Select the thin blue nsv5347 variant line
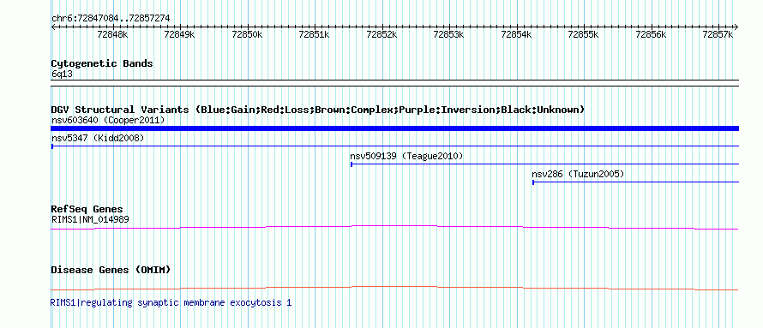 tap(394, 146)
